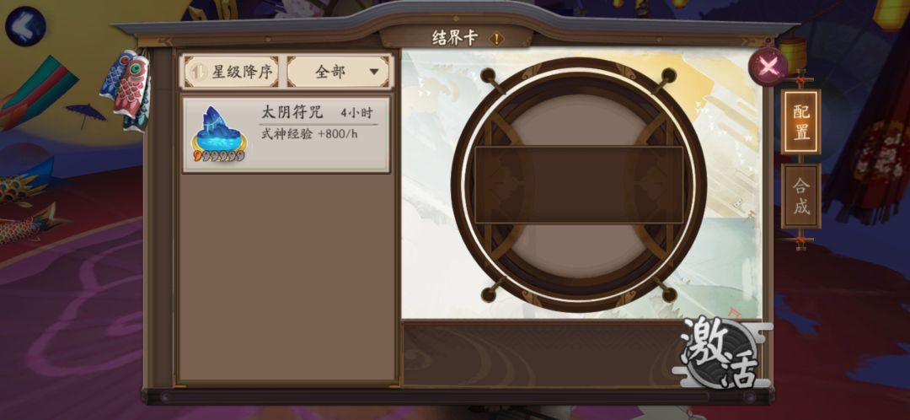
Task: Select the 太阴符咒 card name
Action: [x=292, y=112]
